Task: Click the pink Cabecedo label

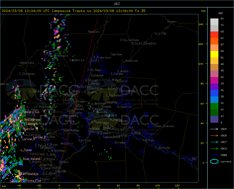Action: pyautogui.click(x=32, y=124)
